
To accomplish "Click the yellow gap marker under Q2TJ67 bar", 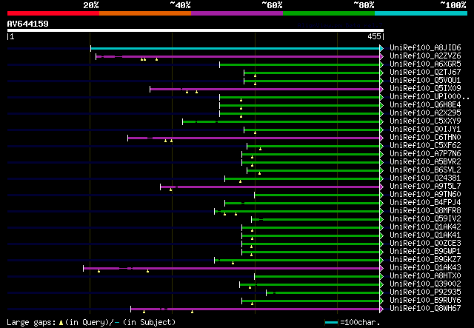I will tap(255, 76).
